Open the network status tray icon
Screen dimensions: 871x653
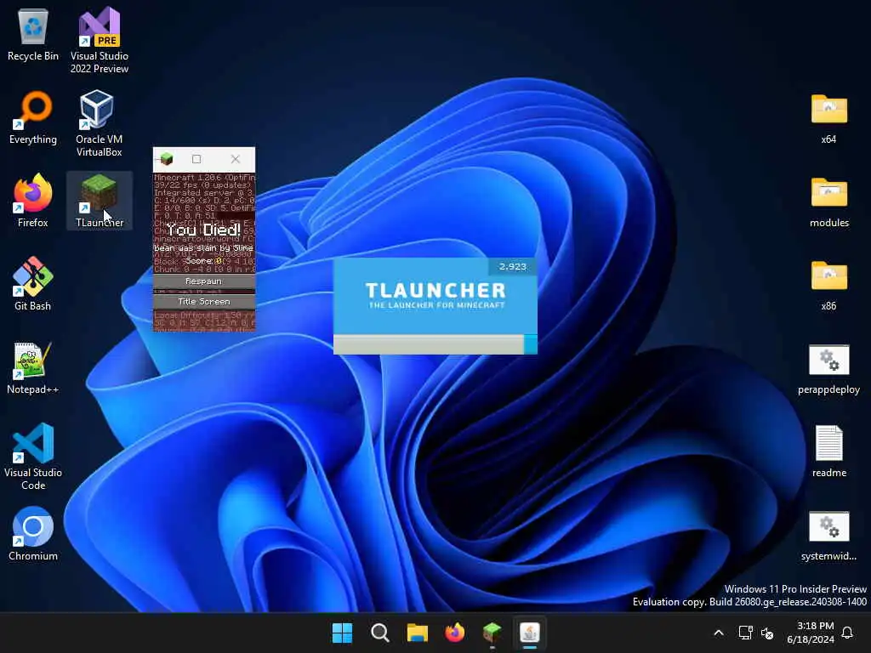point(745,633)
